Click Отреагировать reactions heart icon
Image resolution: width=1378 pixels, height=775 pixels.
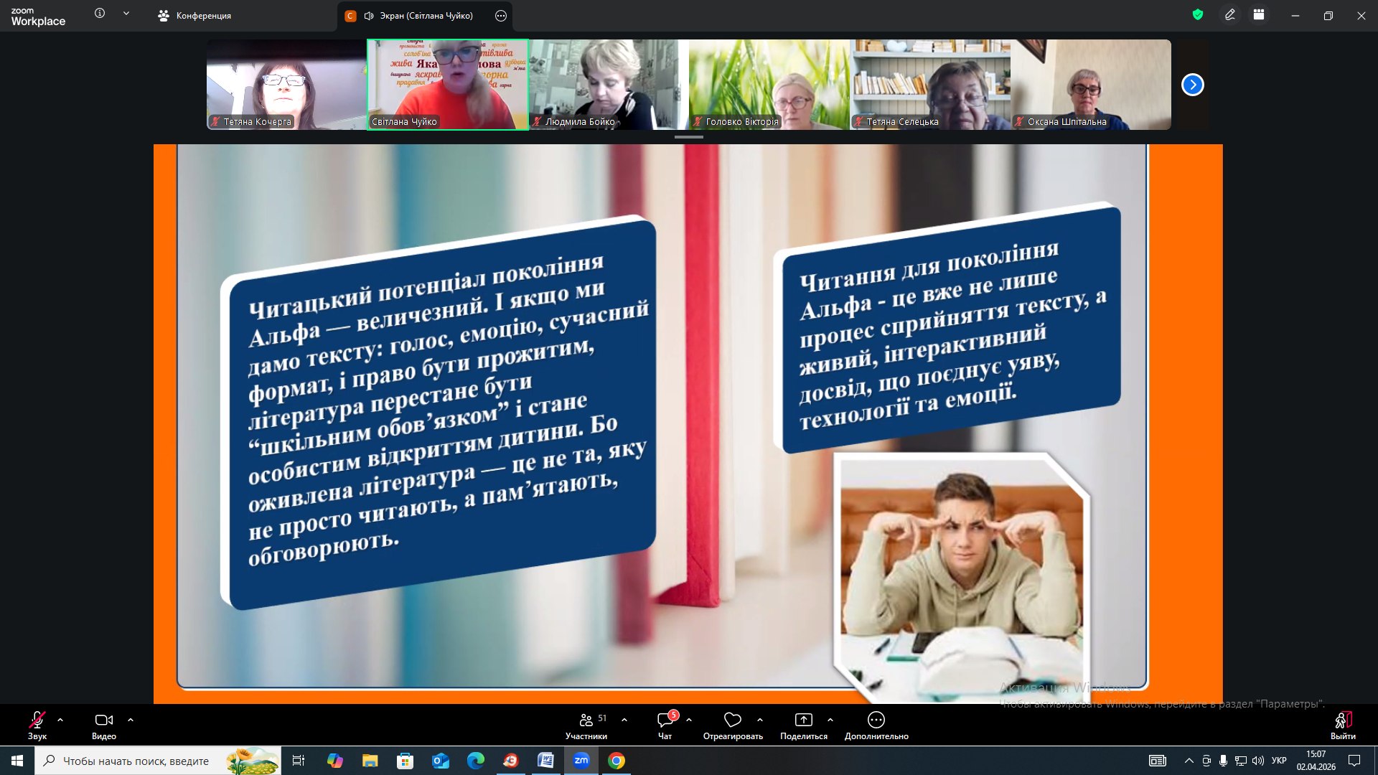[x=732, y=720]
